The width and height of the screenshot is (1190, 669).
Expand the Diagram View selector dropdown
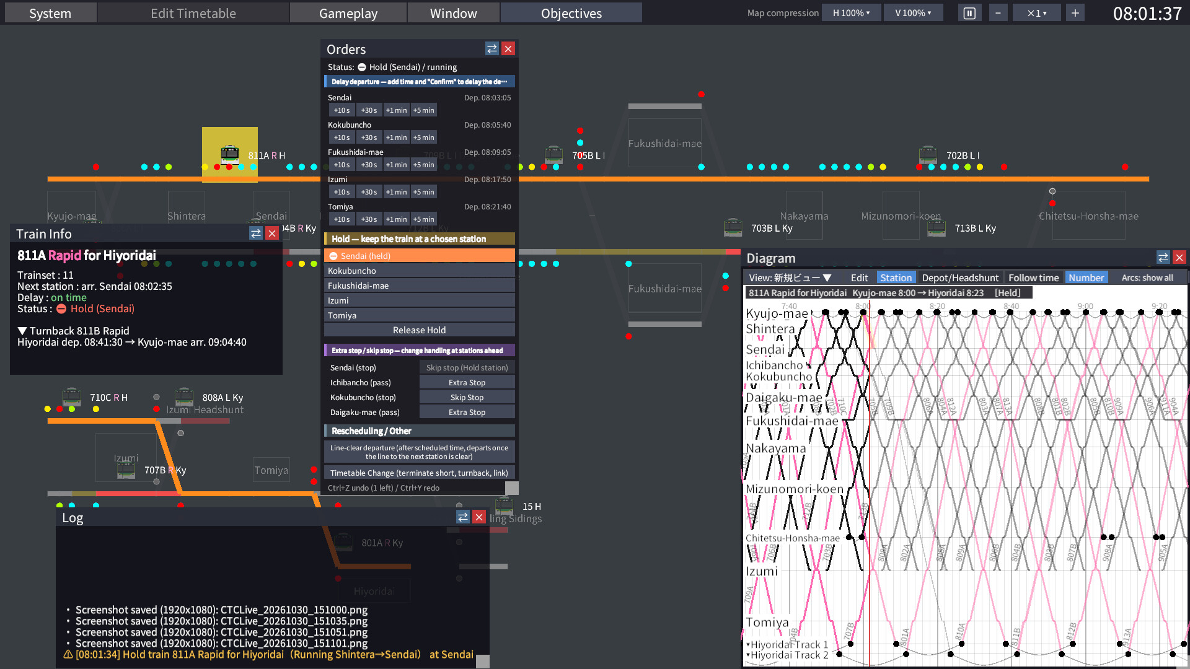tap(790, 278)
